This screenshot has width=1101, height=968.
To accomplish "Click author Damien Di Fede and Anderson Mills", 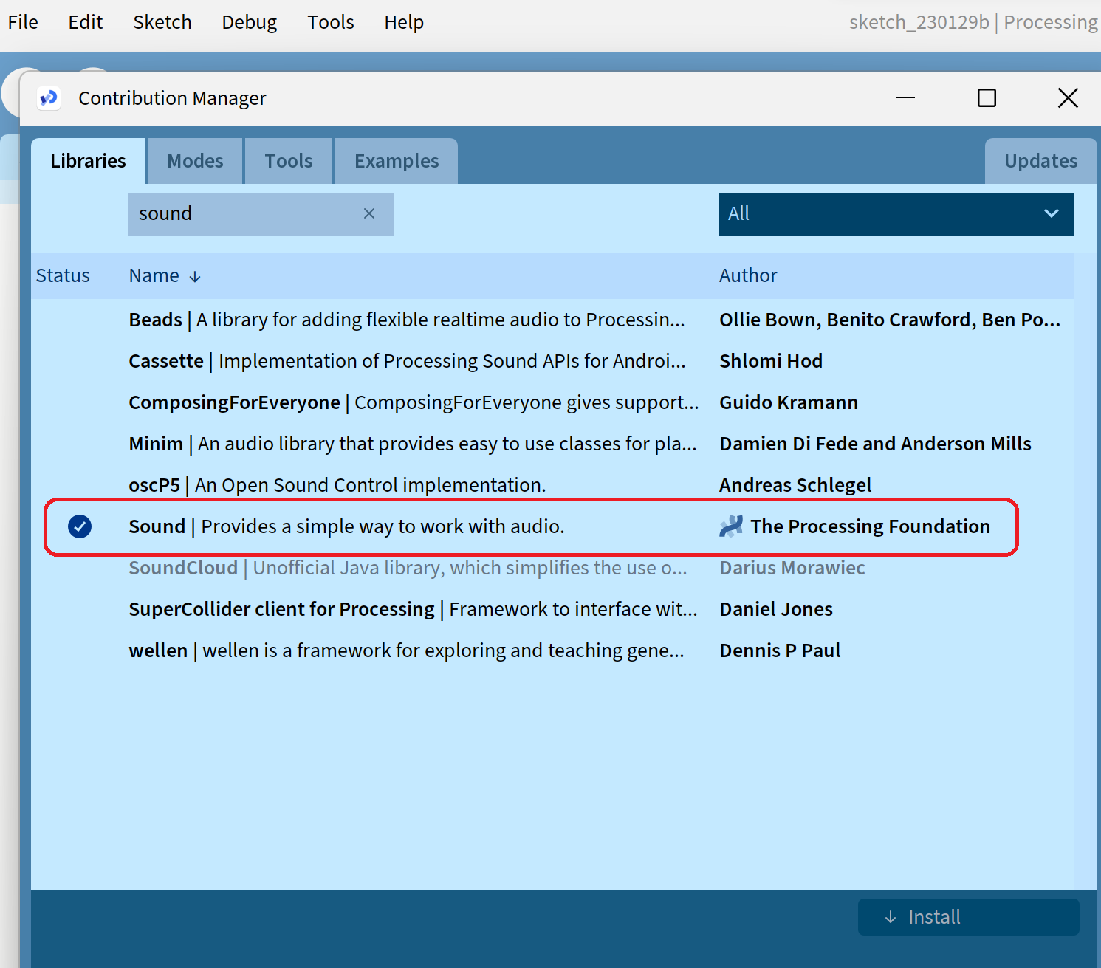I will click(875, 444).
